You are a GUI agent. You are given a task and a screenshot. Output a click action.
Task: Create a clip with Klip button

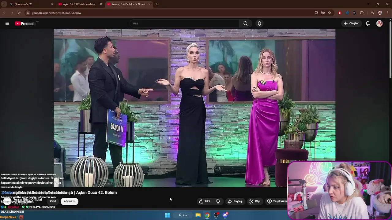255,201
